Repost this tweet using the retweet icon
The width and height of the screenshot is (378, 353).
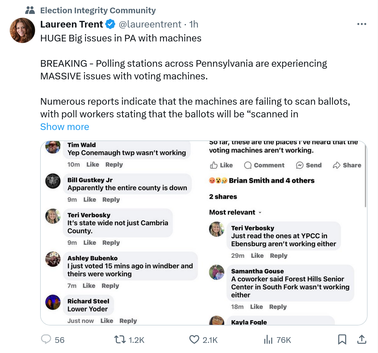coord(120,339)
